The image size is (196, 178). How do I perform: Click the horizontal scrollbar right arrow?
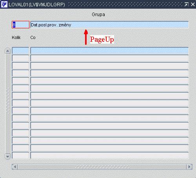point(189,167)
